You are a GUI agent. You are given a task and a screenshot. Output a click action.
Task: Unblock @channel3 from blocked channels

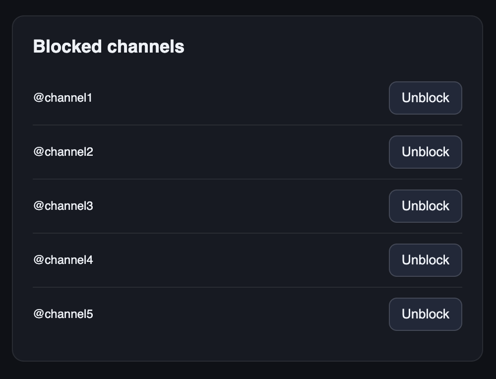[425, 206]
